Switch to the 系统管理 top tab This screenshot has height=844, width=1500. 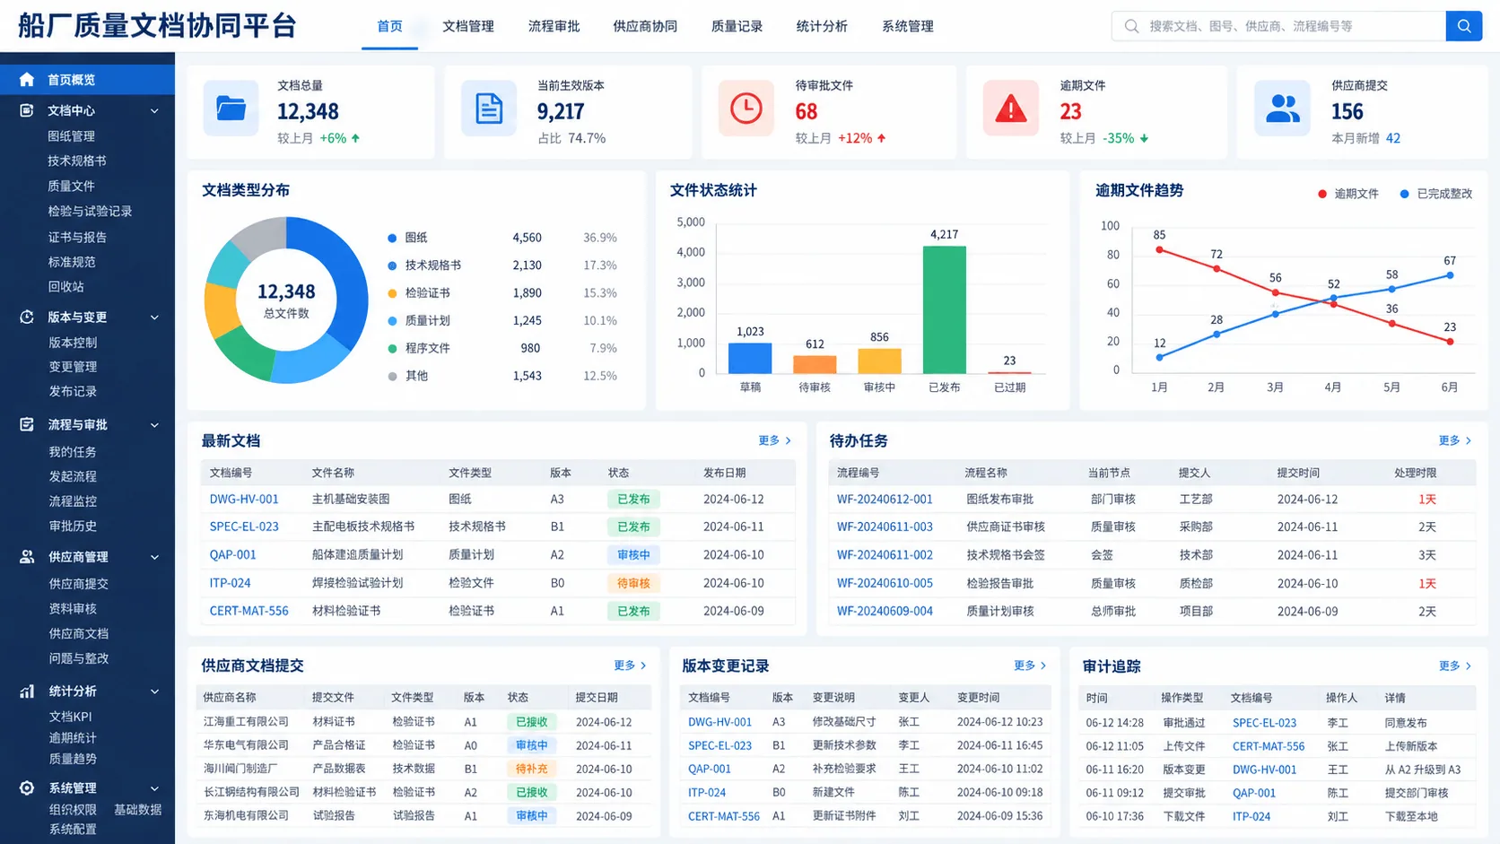coord(908,26)
